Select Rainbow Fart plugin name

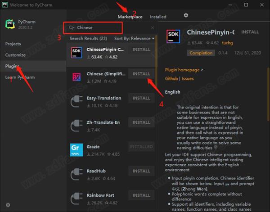point(100,195)
